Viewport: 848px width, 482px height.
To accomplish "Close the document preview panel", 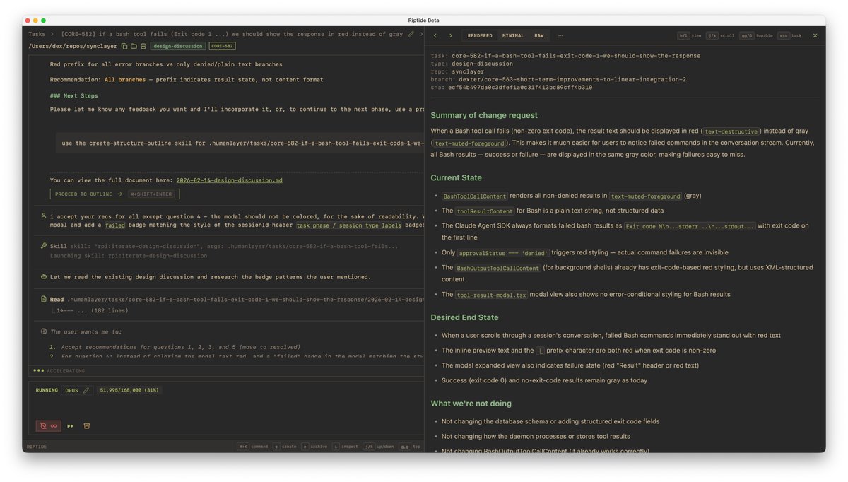I will [x=815, y=35].
